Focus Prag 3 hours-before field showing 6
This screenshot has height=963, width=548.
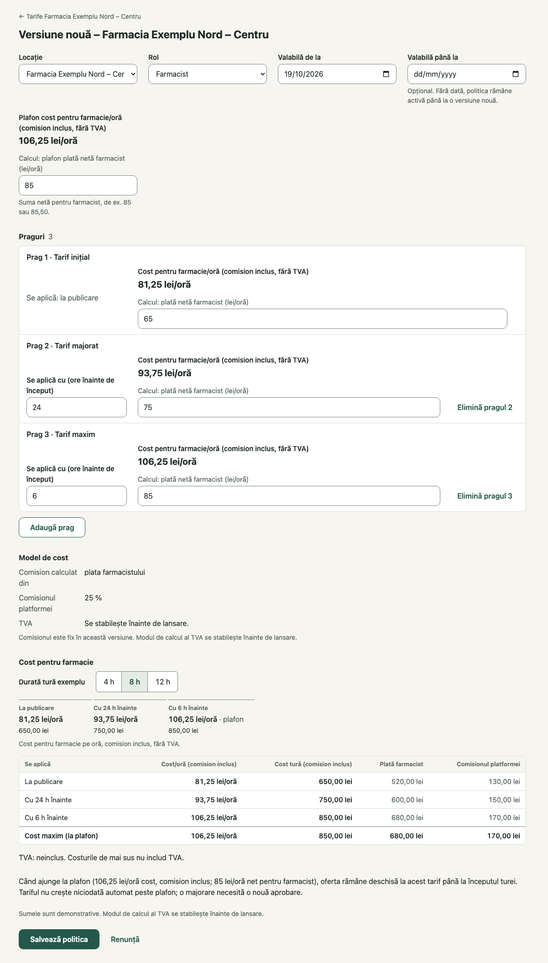point(77,496)
